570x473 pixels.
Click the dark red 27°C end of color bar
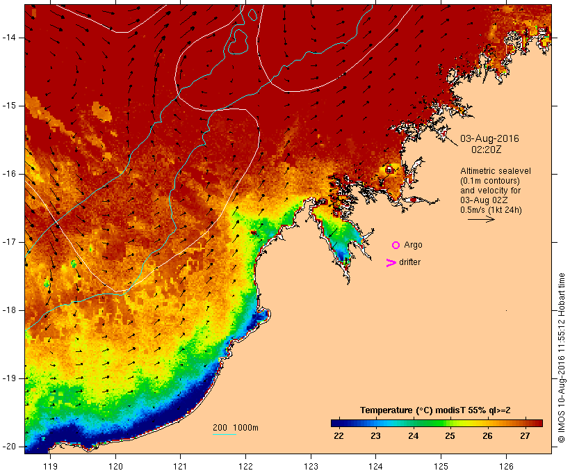(x=537, y=423)
